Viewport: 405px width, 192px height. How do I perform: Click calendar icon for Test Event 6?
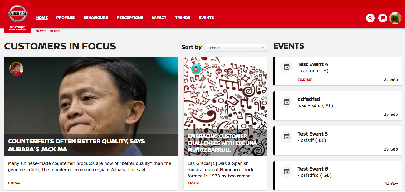pos(286,171)
